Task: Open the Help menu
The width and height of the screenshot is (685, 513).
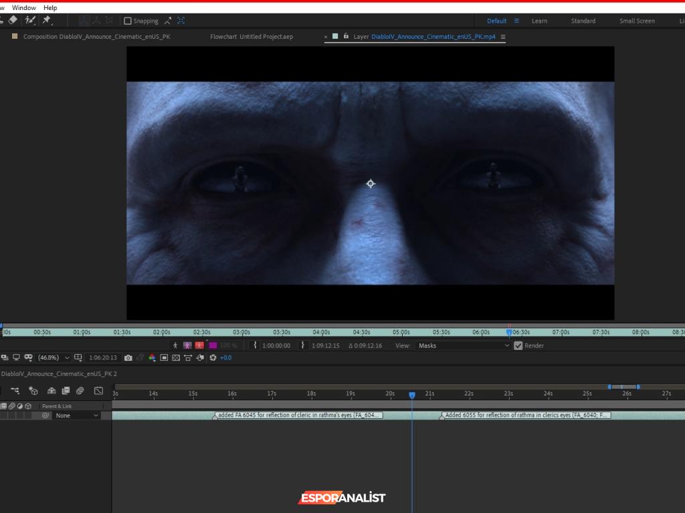Action: 50,7
